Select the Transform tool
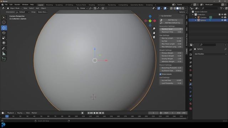 (4, 43)
